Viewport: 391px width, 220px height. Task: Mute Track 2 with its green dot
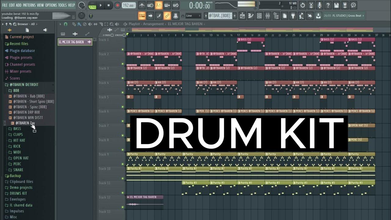click(x=123, y=64)
